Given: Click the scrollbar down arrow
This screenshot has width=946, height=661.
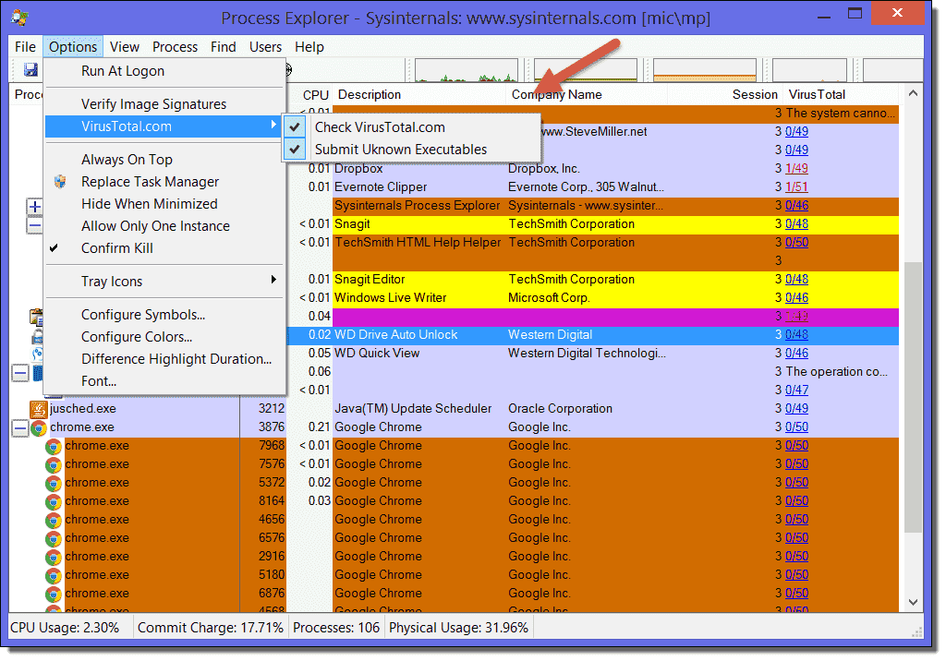Looking at the screenshot, I should tap(913, 602).
